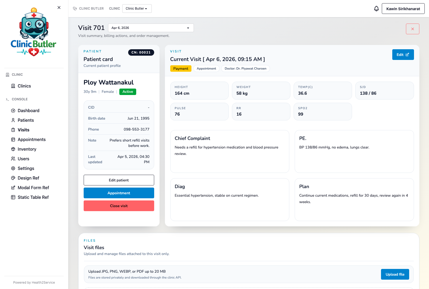Click the Appointments calendar icon
This screenshot has width=429, height=289.
coord(13,139)
